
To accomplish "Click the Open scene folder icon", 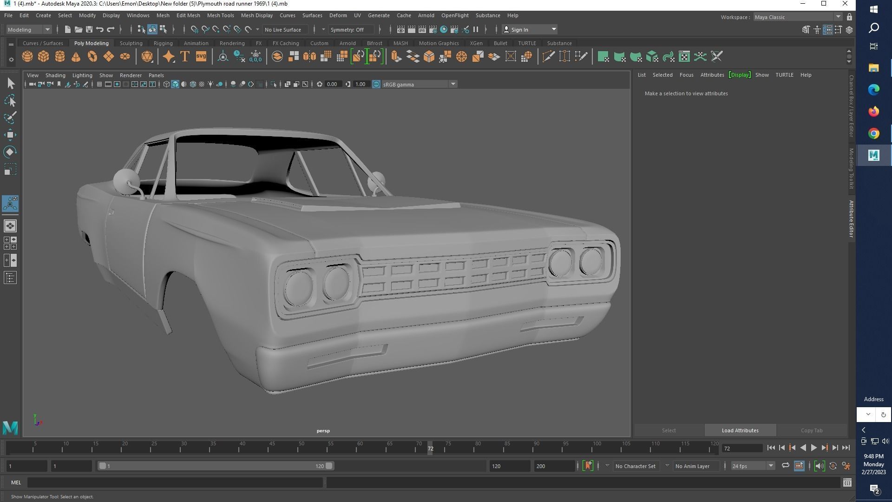I will (78, 29).
